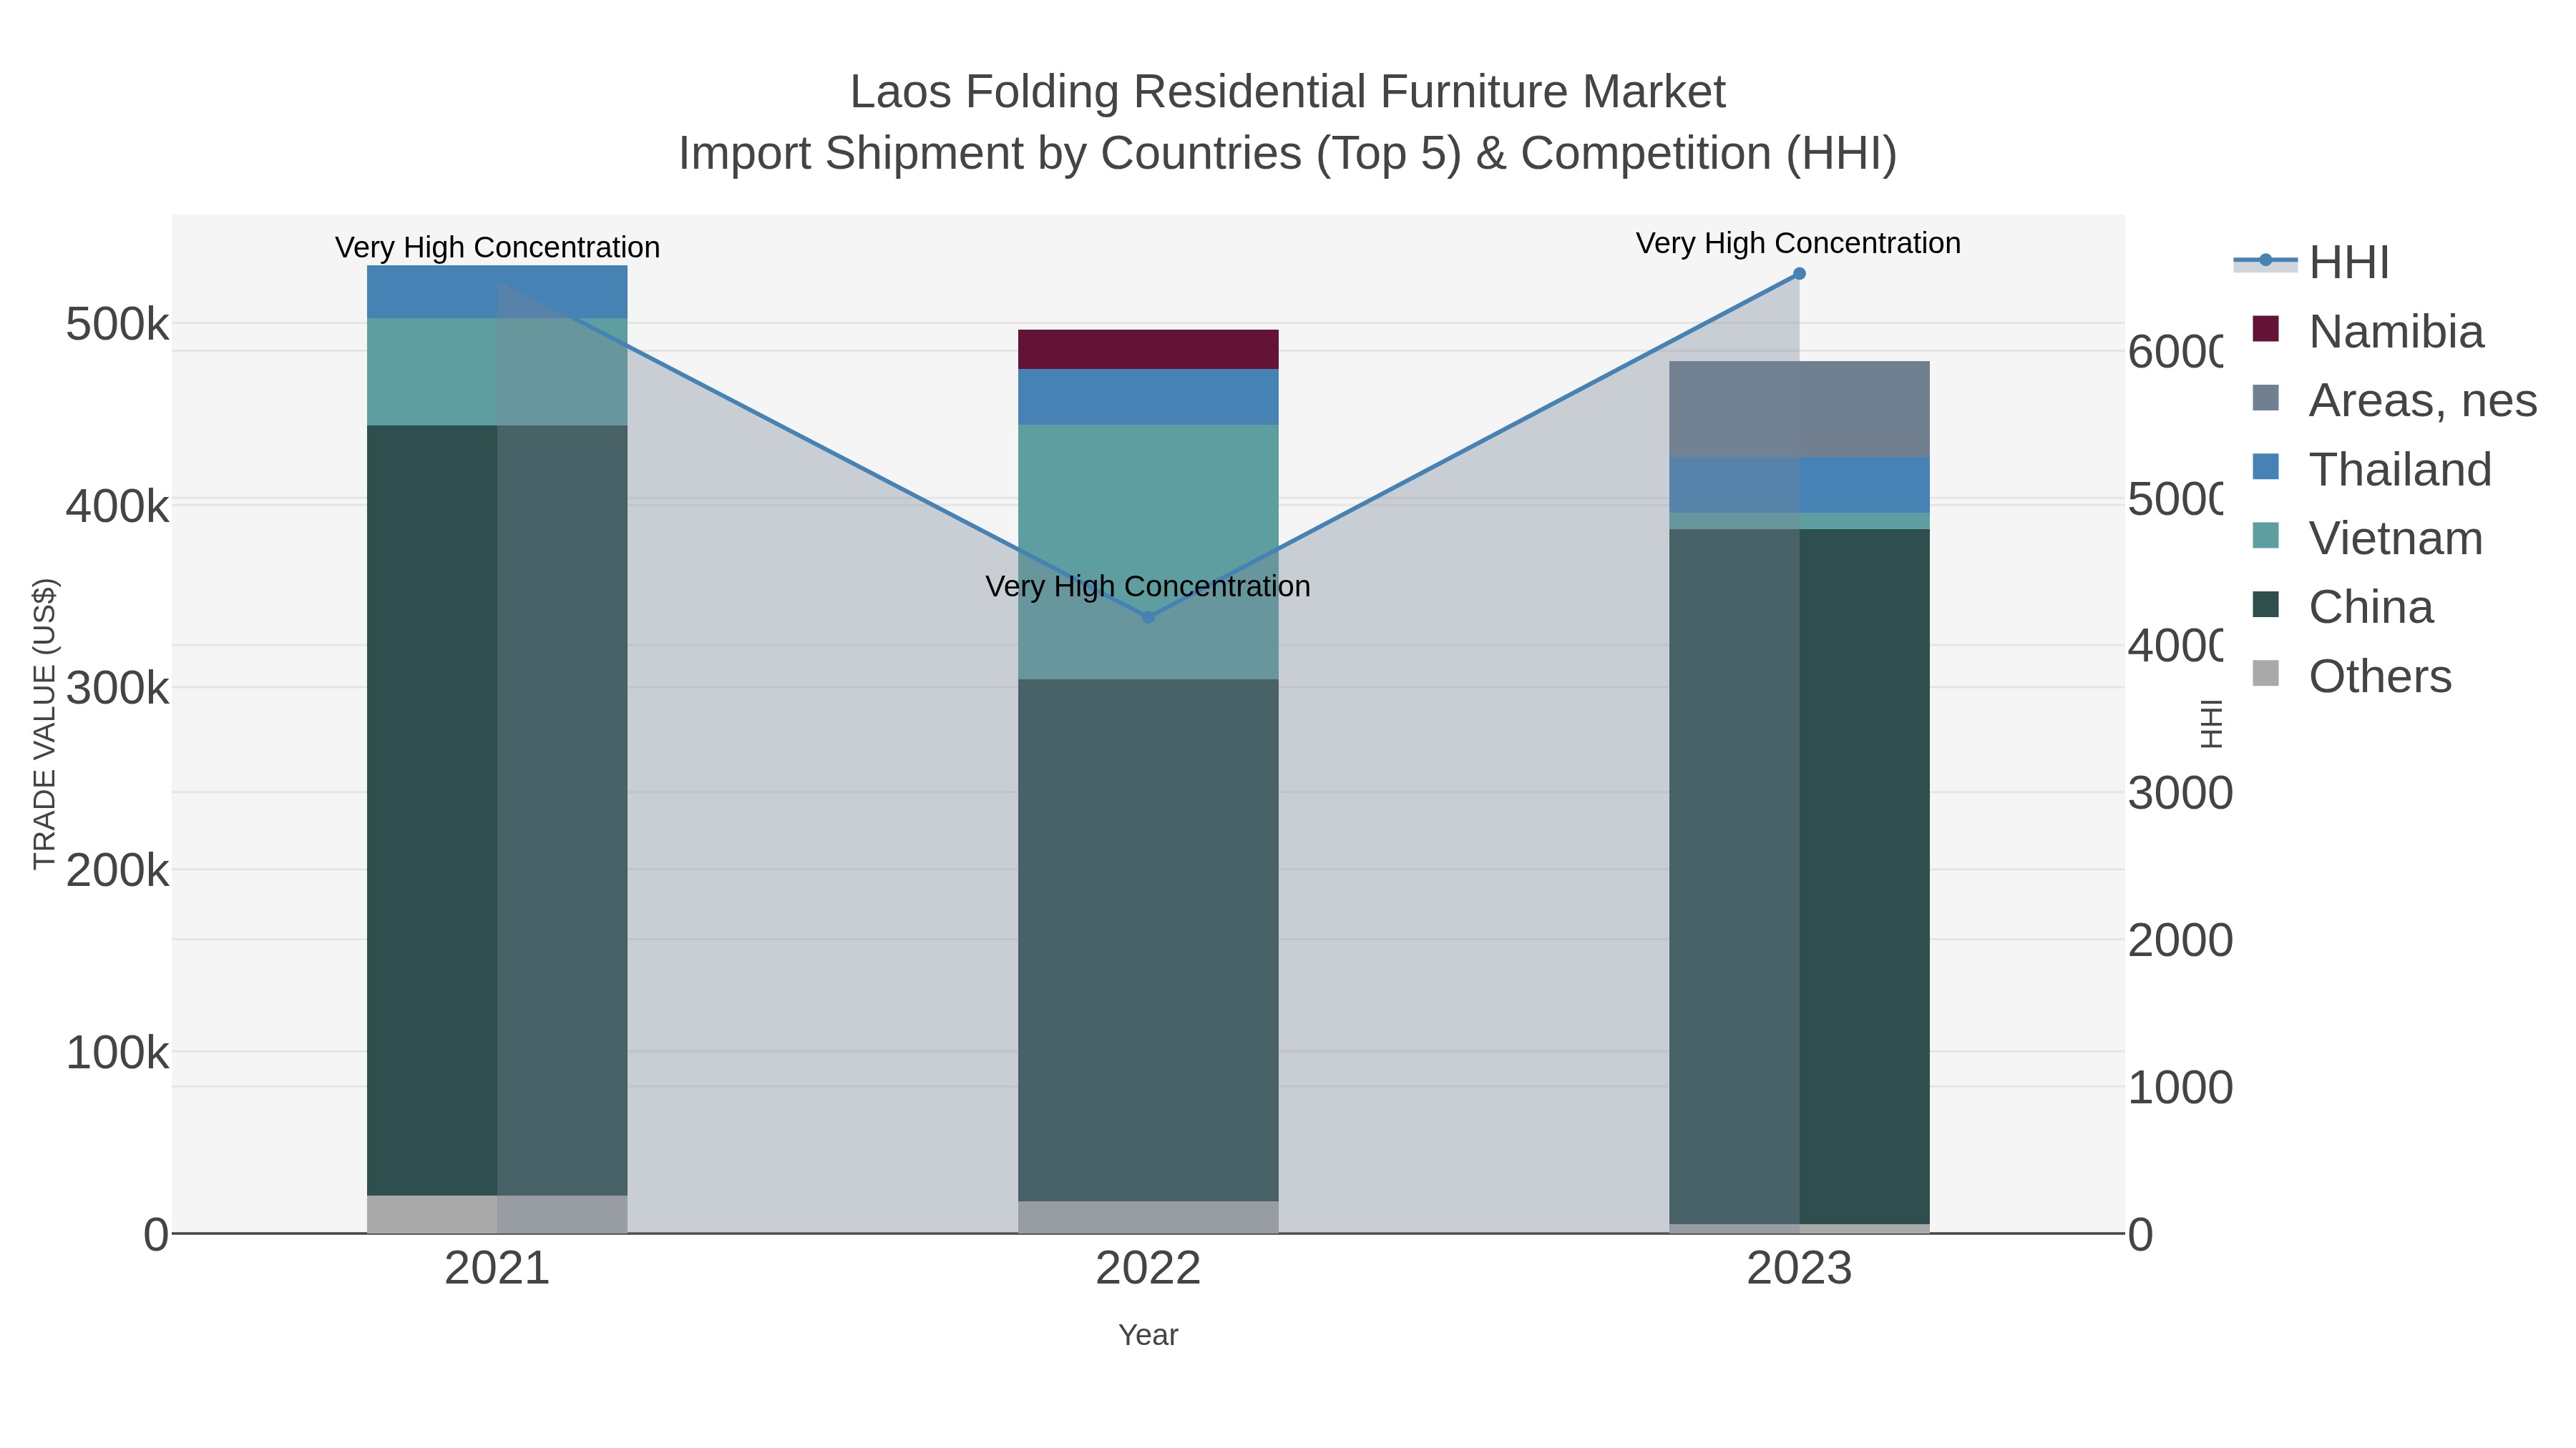Click the Namibia color swatch in the legend
2576x1448 pixels.
click(x=2266, y=329)
